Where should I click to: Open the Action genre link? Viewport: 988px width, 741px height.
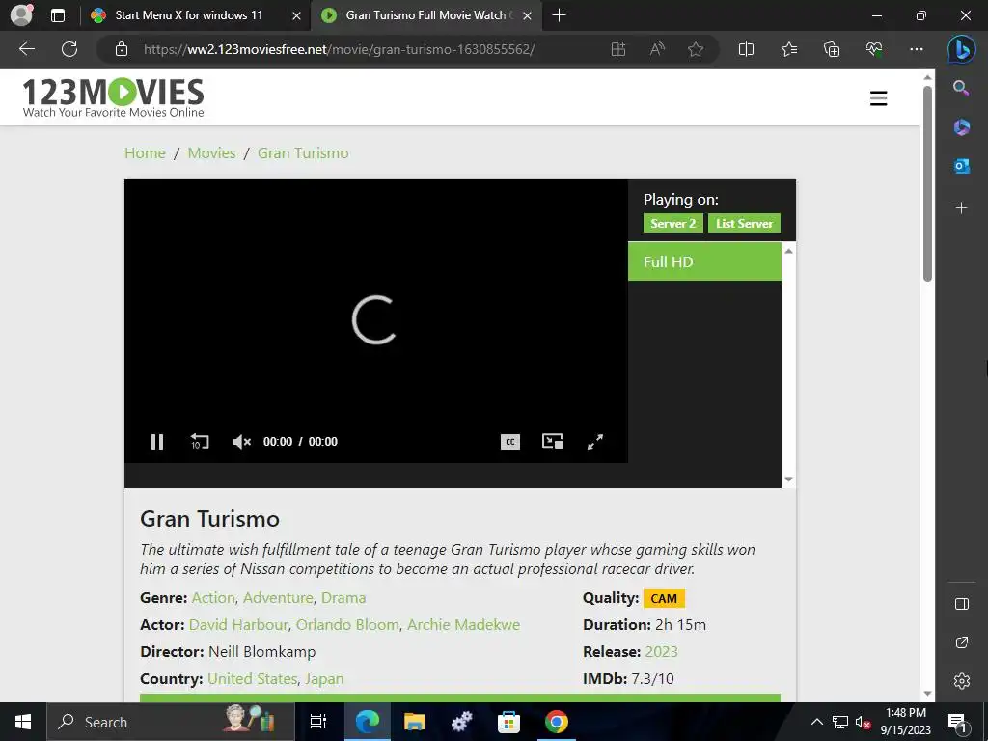click(213, 598)
